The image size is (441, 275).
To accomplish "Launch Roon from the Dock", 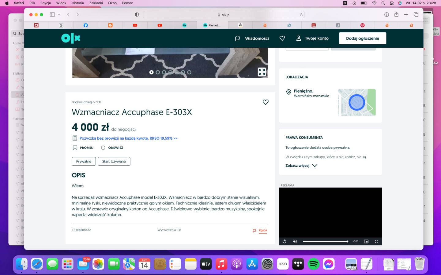I will pyautogui.click(x=283, y=264).
